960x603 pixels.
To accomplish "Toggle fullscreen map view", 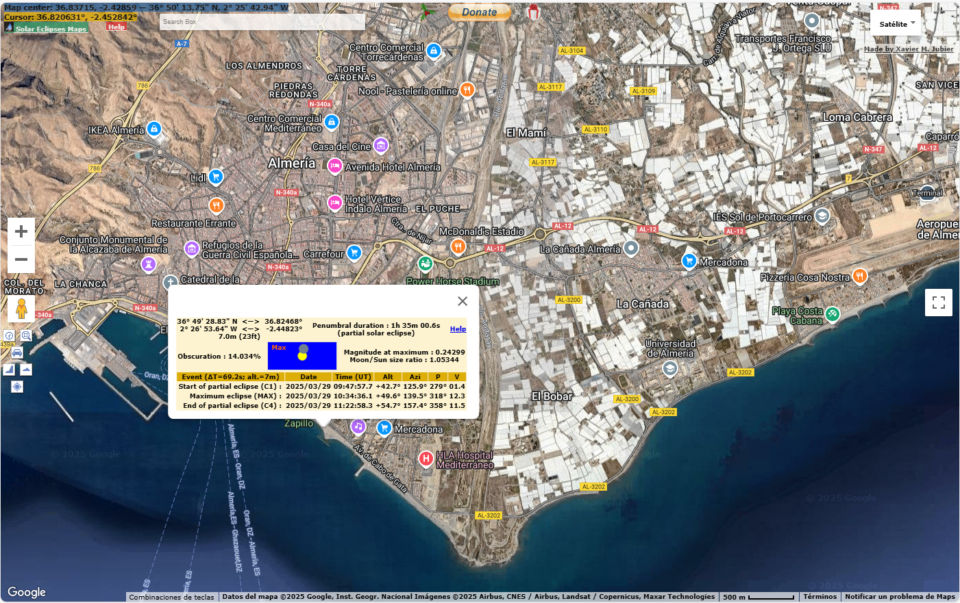I will coord(938,303).
